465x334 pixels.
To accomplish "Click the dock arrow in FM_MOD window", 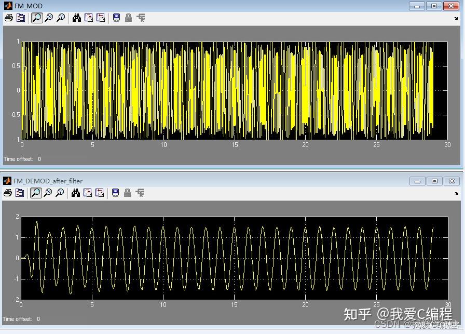I will tap(456, 18).
